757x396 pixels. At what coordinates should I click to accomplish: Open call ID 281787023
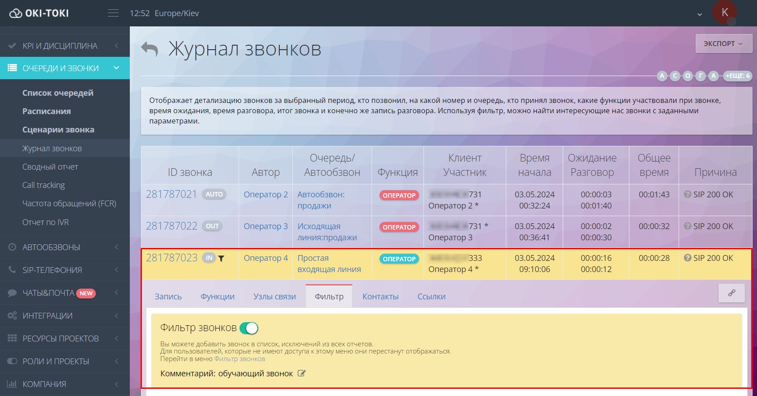pos(171,258)
